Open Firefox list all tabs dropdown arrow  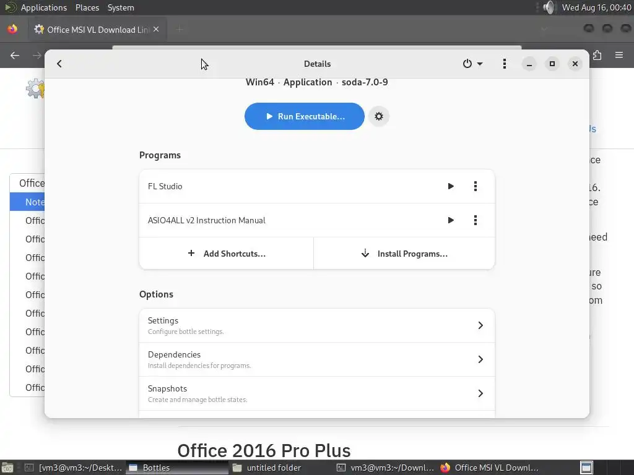[544, 29]
